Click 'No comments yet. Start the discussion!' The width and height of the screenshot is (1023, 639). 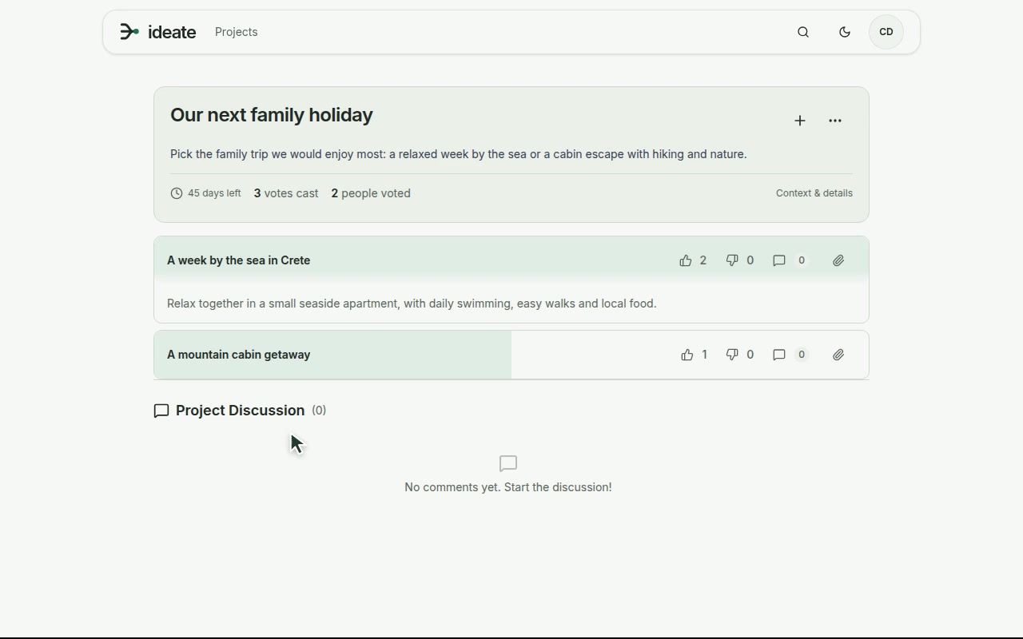pyautogui.click(x=508, y=487)
